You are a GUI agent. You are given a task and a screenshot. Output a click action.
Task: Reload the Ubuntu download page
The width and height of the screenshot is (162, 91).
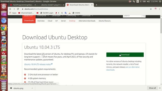[x=18, y=9]
